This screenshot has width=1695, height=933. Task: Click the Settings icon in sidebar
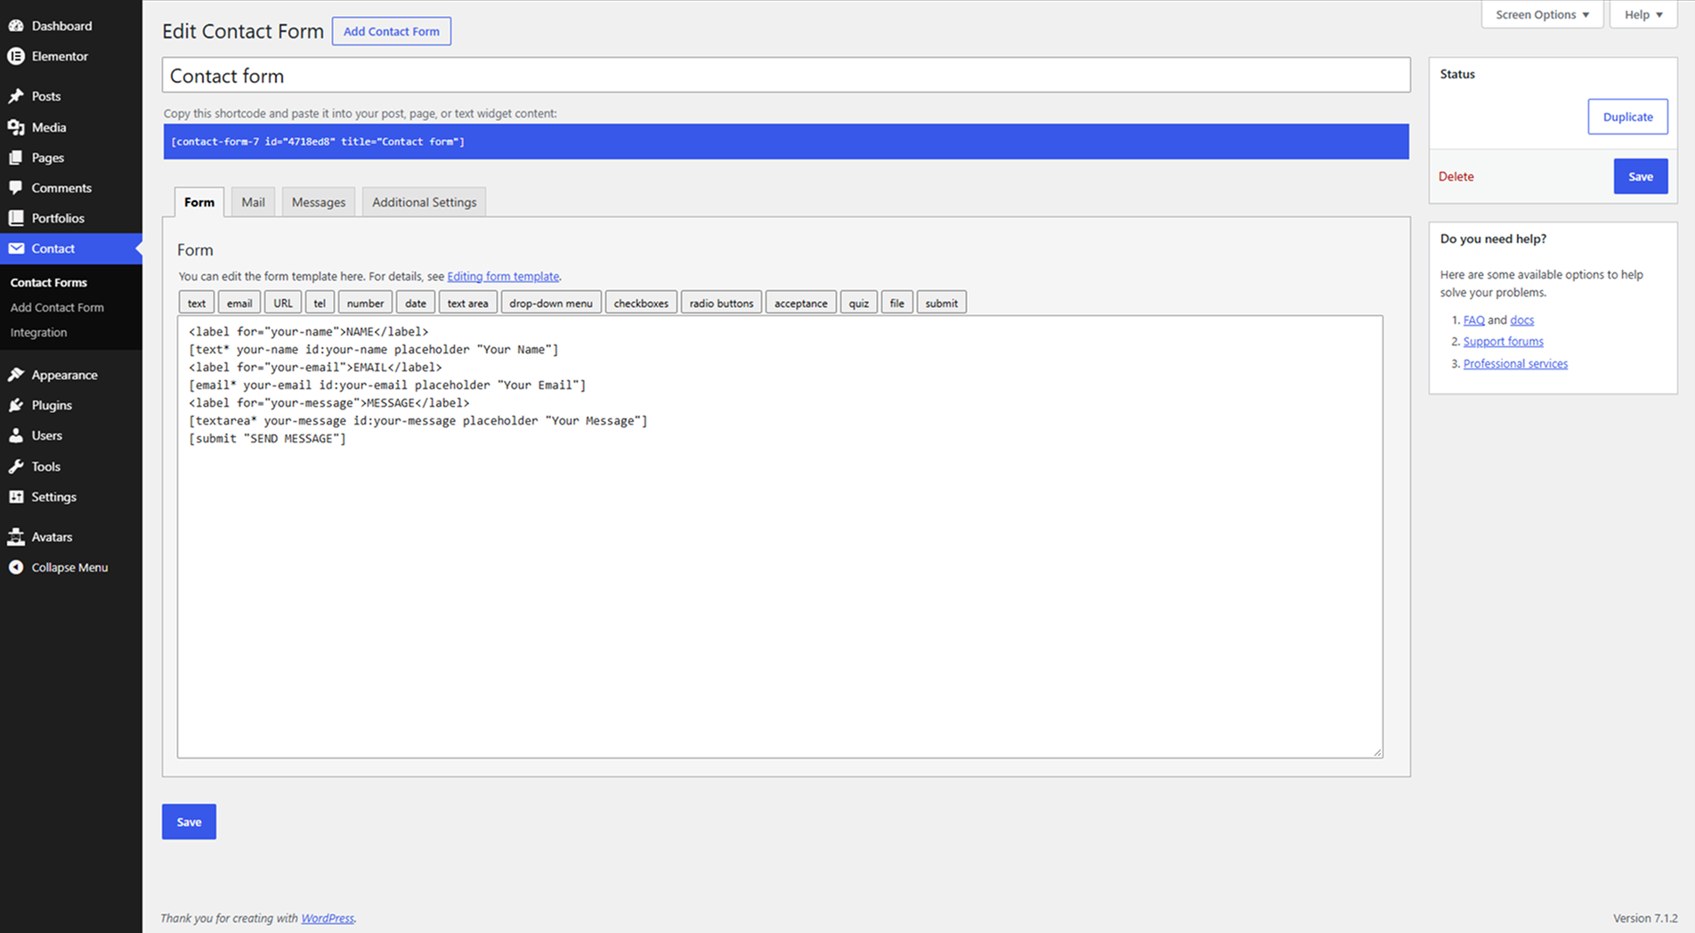[x=16, y=497]
